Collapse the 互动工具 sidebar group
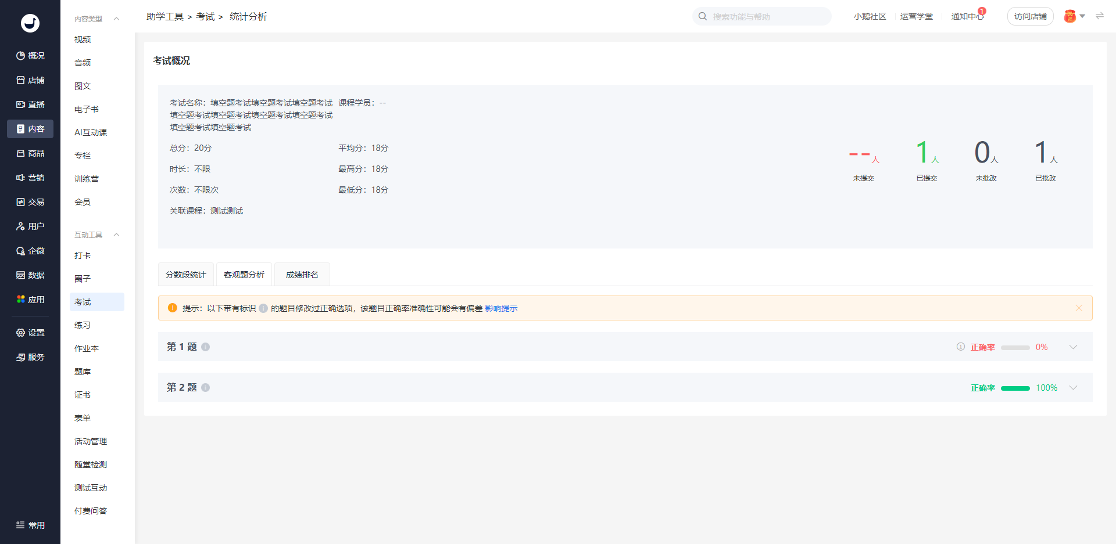 click(x=116, y=235)
